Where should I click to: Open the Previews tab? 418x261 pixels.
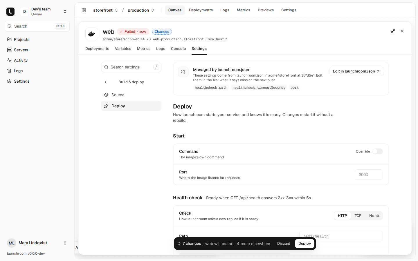pos(266,10)
